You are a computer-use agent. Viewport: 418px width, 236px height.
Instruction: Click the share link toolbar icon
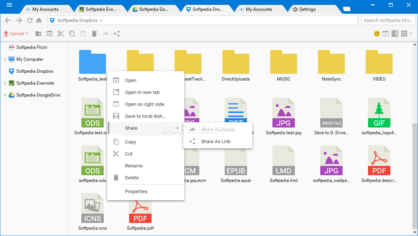pos(116,34)
